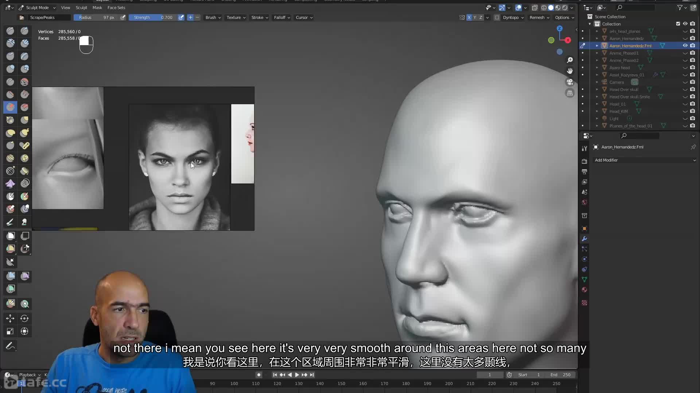Open Add Modifier menu
The image size is (700, 393).
point(645,160)
